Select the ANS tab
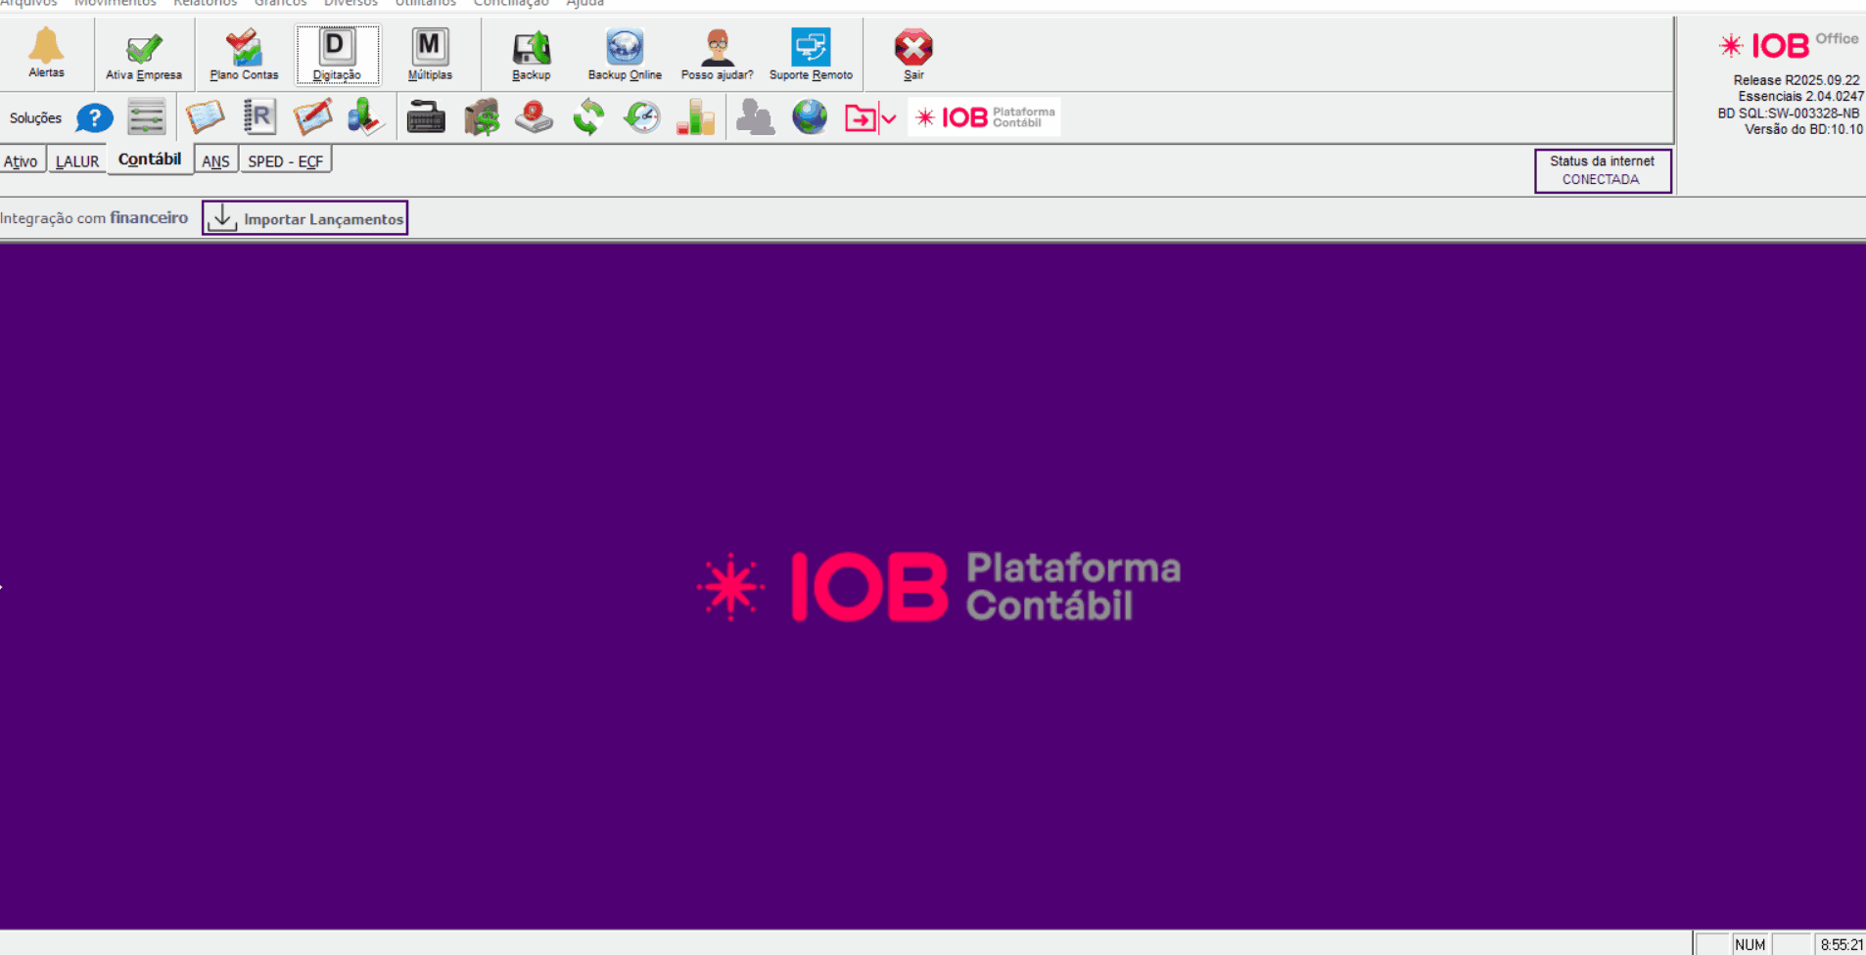Image resolution: width=1866 pixels, height=955 pixels. [x=215, y=161]
